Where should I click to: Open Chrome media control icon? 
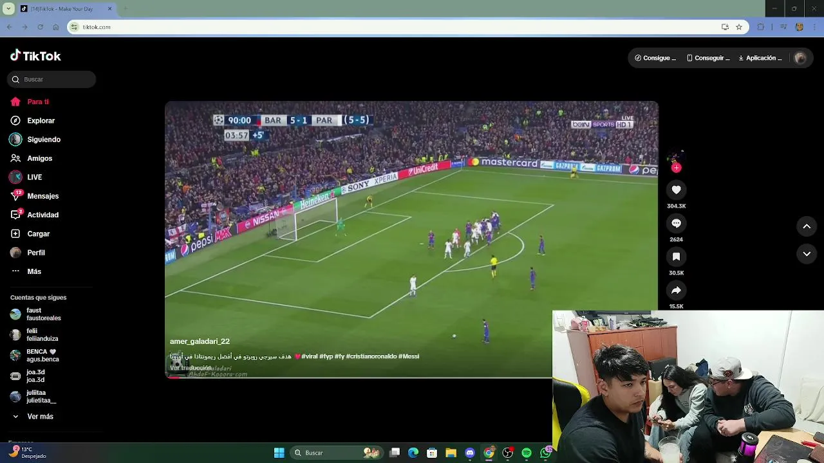[x=783, y=27]
